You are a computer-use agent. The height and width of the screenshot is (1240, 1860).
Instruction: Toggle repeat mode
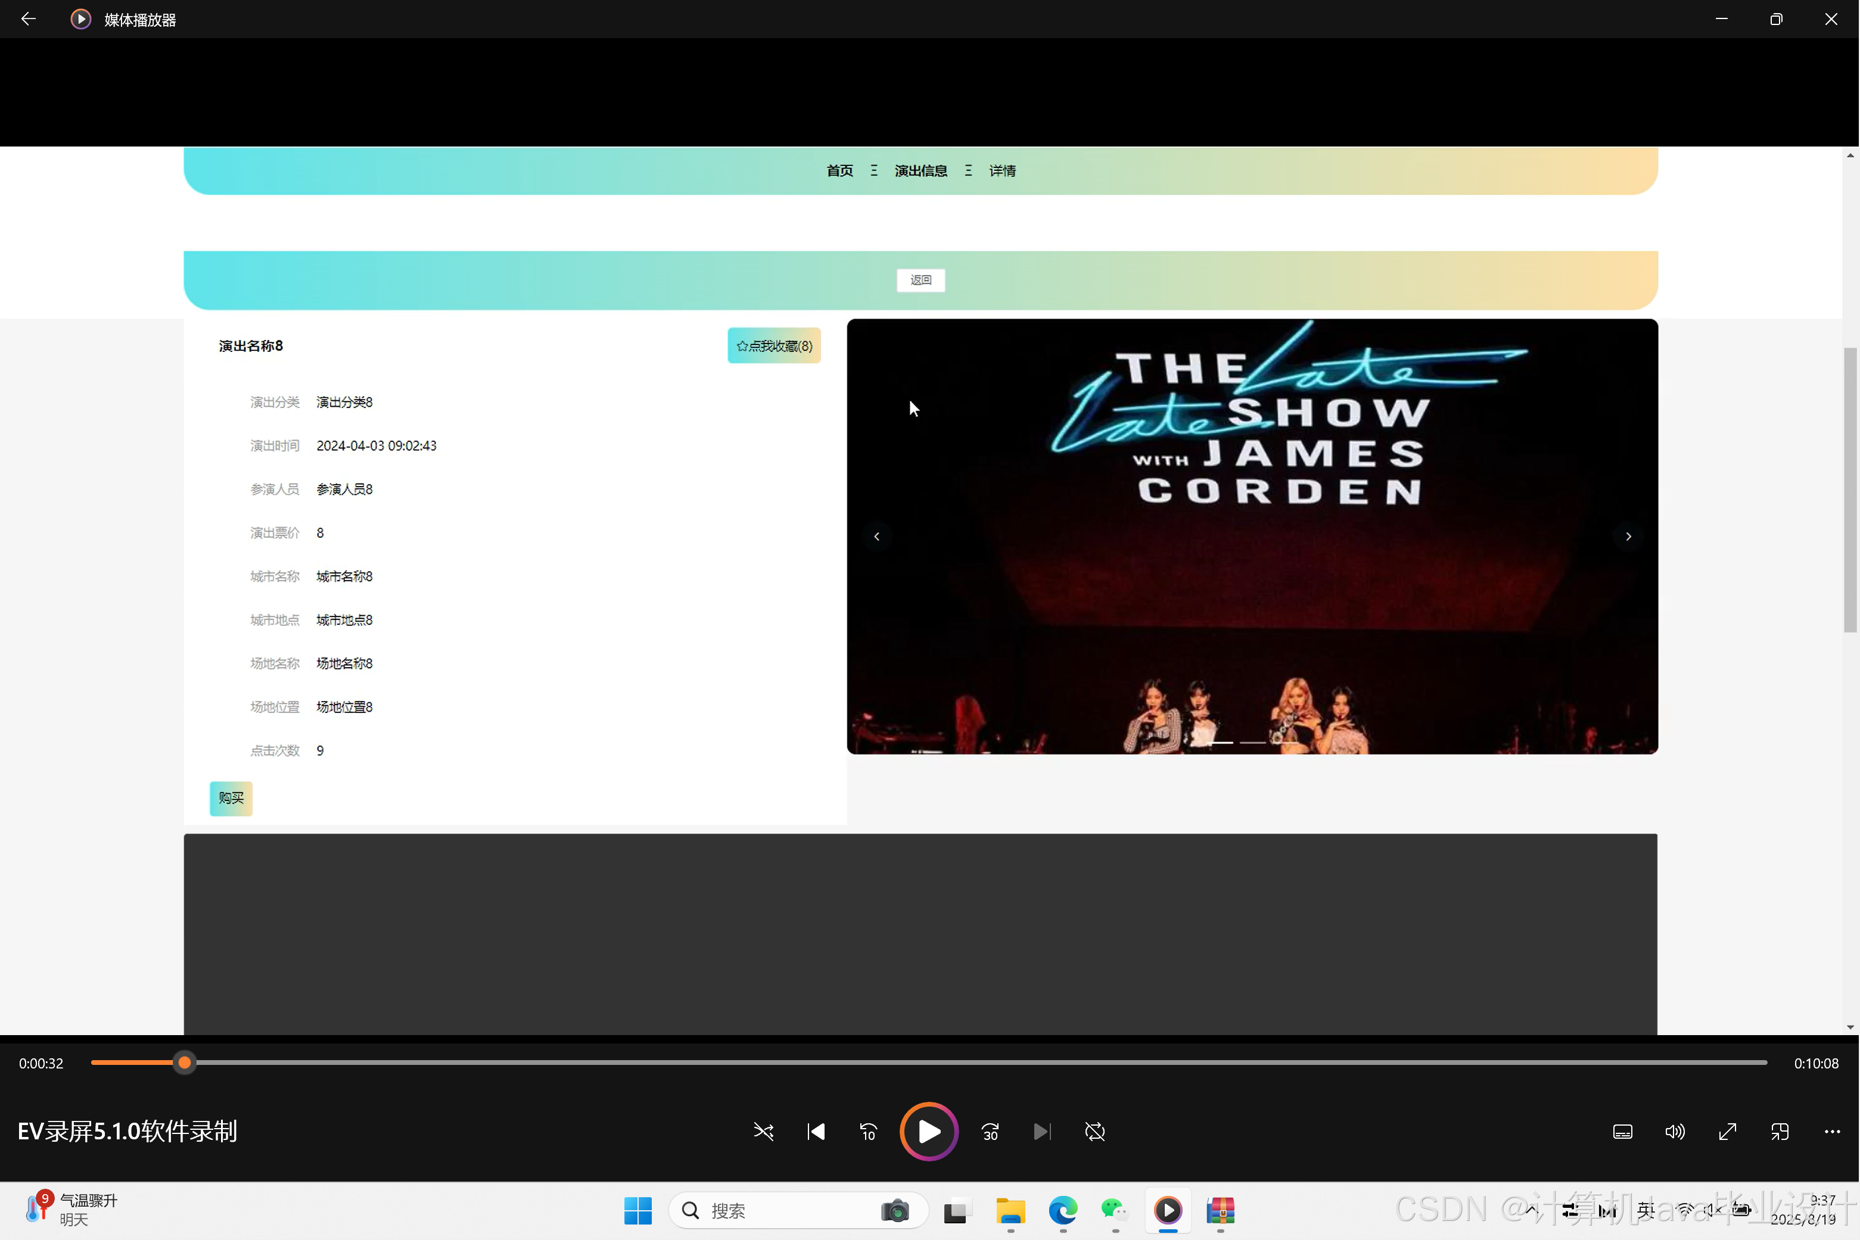pos(1094,1132)
